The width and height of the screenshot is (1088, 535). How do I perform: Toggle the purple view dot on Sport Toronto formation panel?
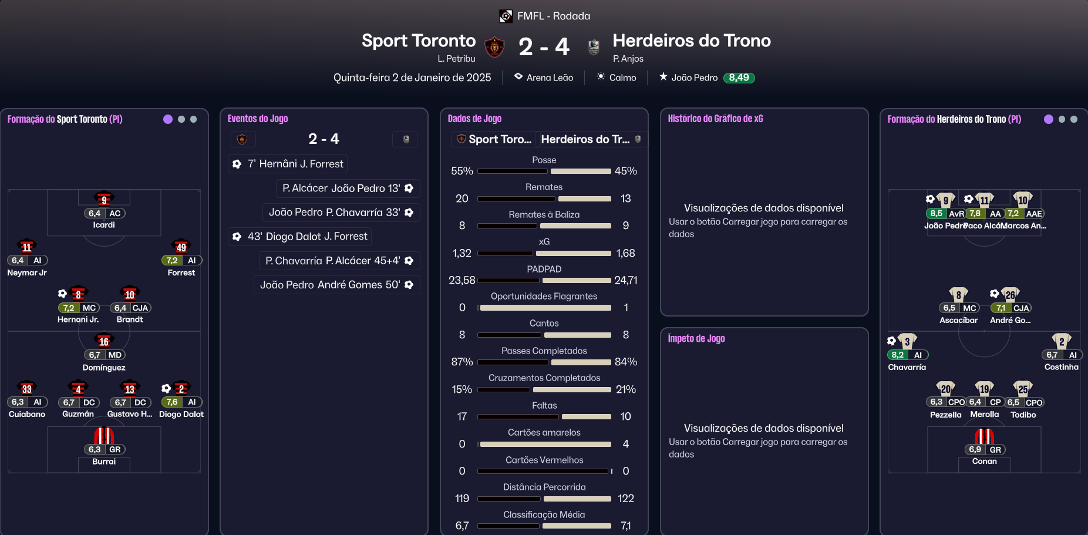point(167,119)
